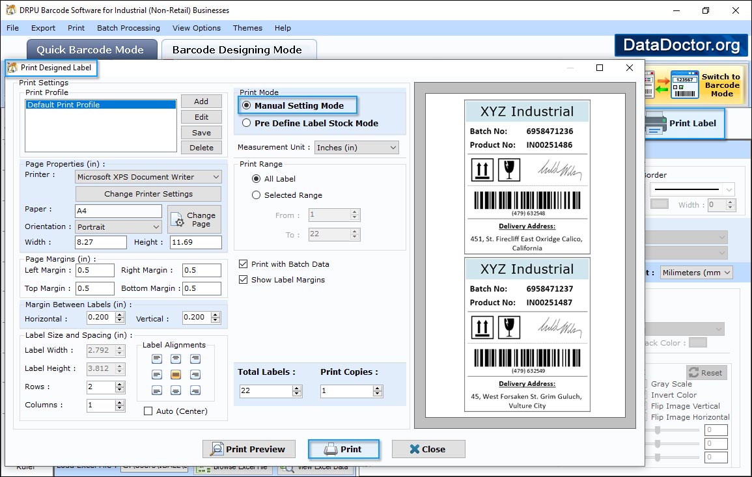Increase the Rows spinner value

(x=119, y=384)
